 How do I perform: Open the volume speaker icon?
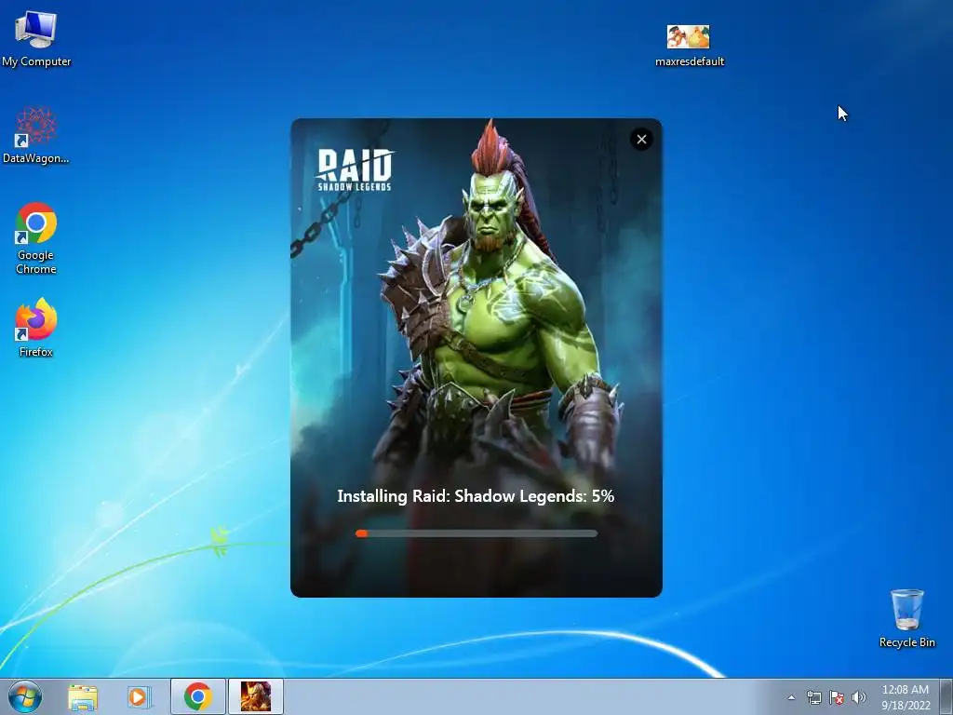tap(859, 697)
